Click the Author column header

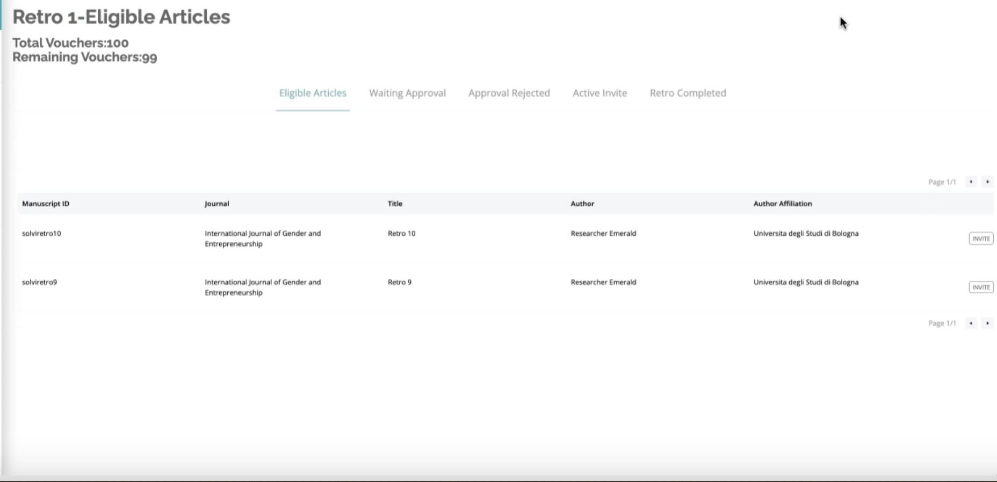pos(582,203)
